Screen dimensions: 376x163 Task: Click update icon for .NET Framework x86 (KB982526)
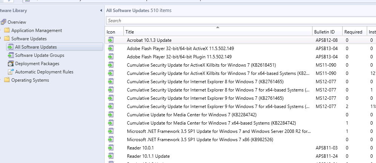pos(110,140)
